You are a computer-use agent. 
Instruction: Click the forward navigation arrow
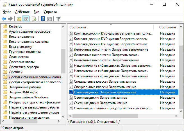pyautogui.click(x=10, y=19)
